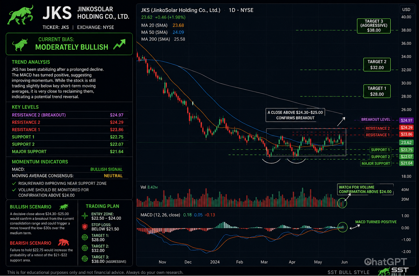
Task: Click the Apr label on the time axis
Action: point(292,262)
